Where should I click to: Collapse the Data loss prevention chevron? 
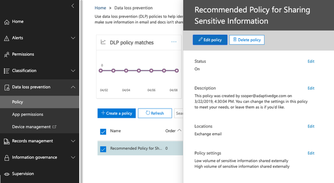(73, 87)
